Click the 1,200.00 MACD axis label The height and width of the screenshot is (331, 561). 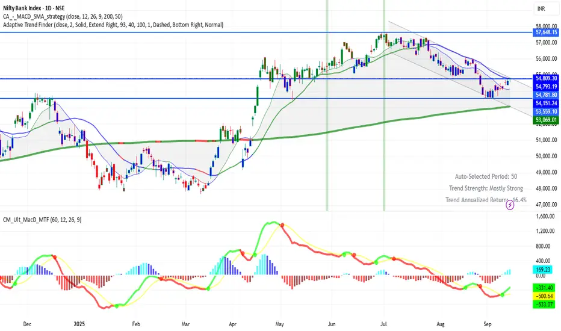tap(545, 231)
